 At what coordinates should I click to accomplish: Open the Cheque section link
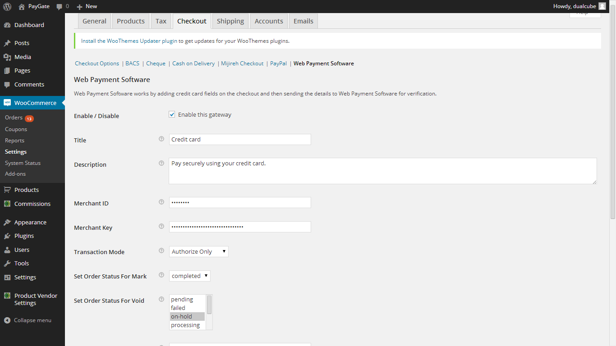point(156,64)
